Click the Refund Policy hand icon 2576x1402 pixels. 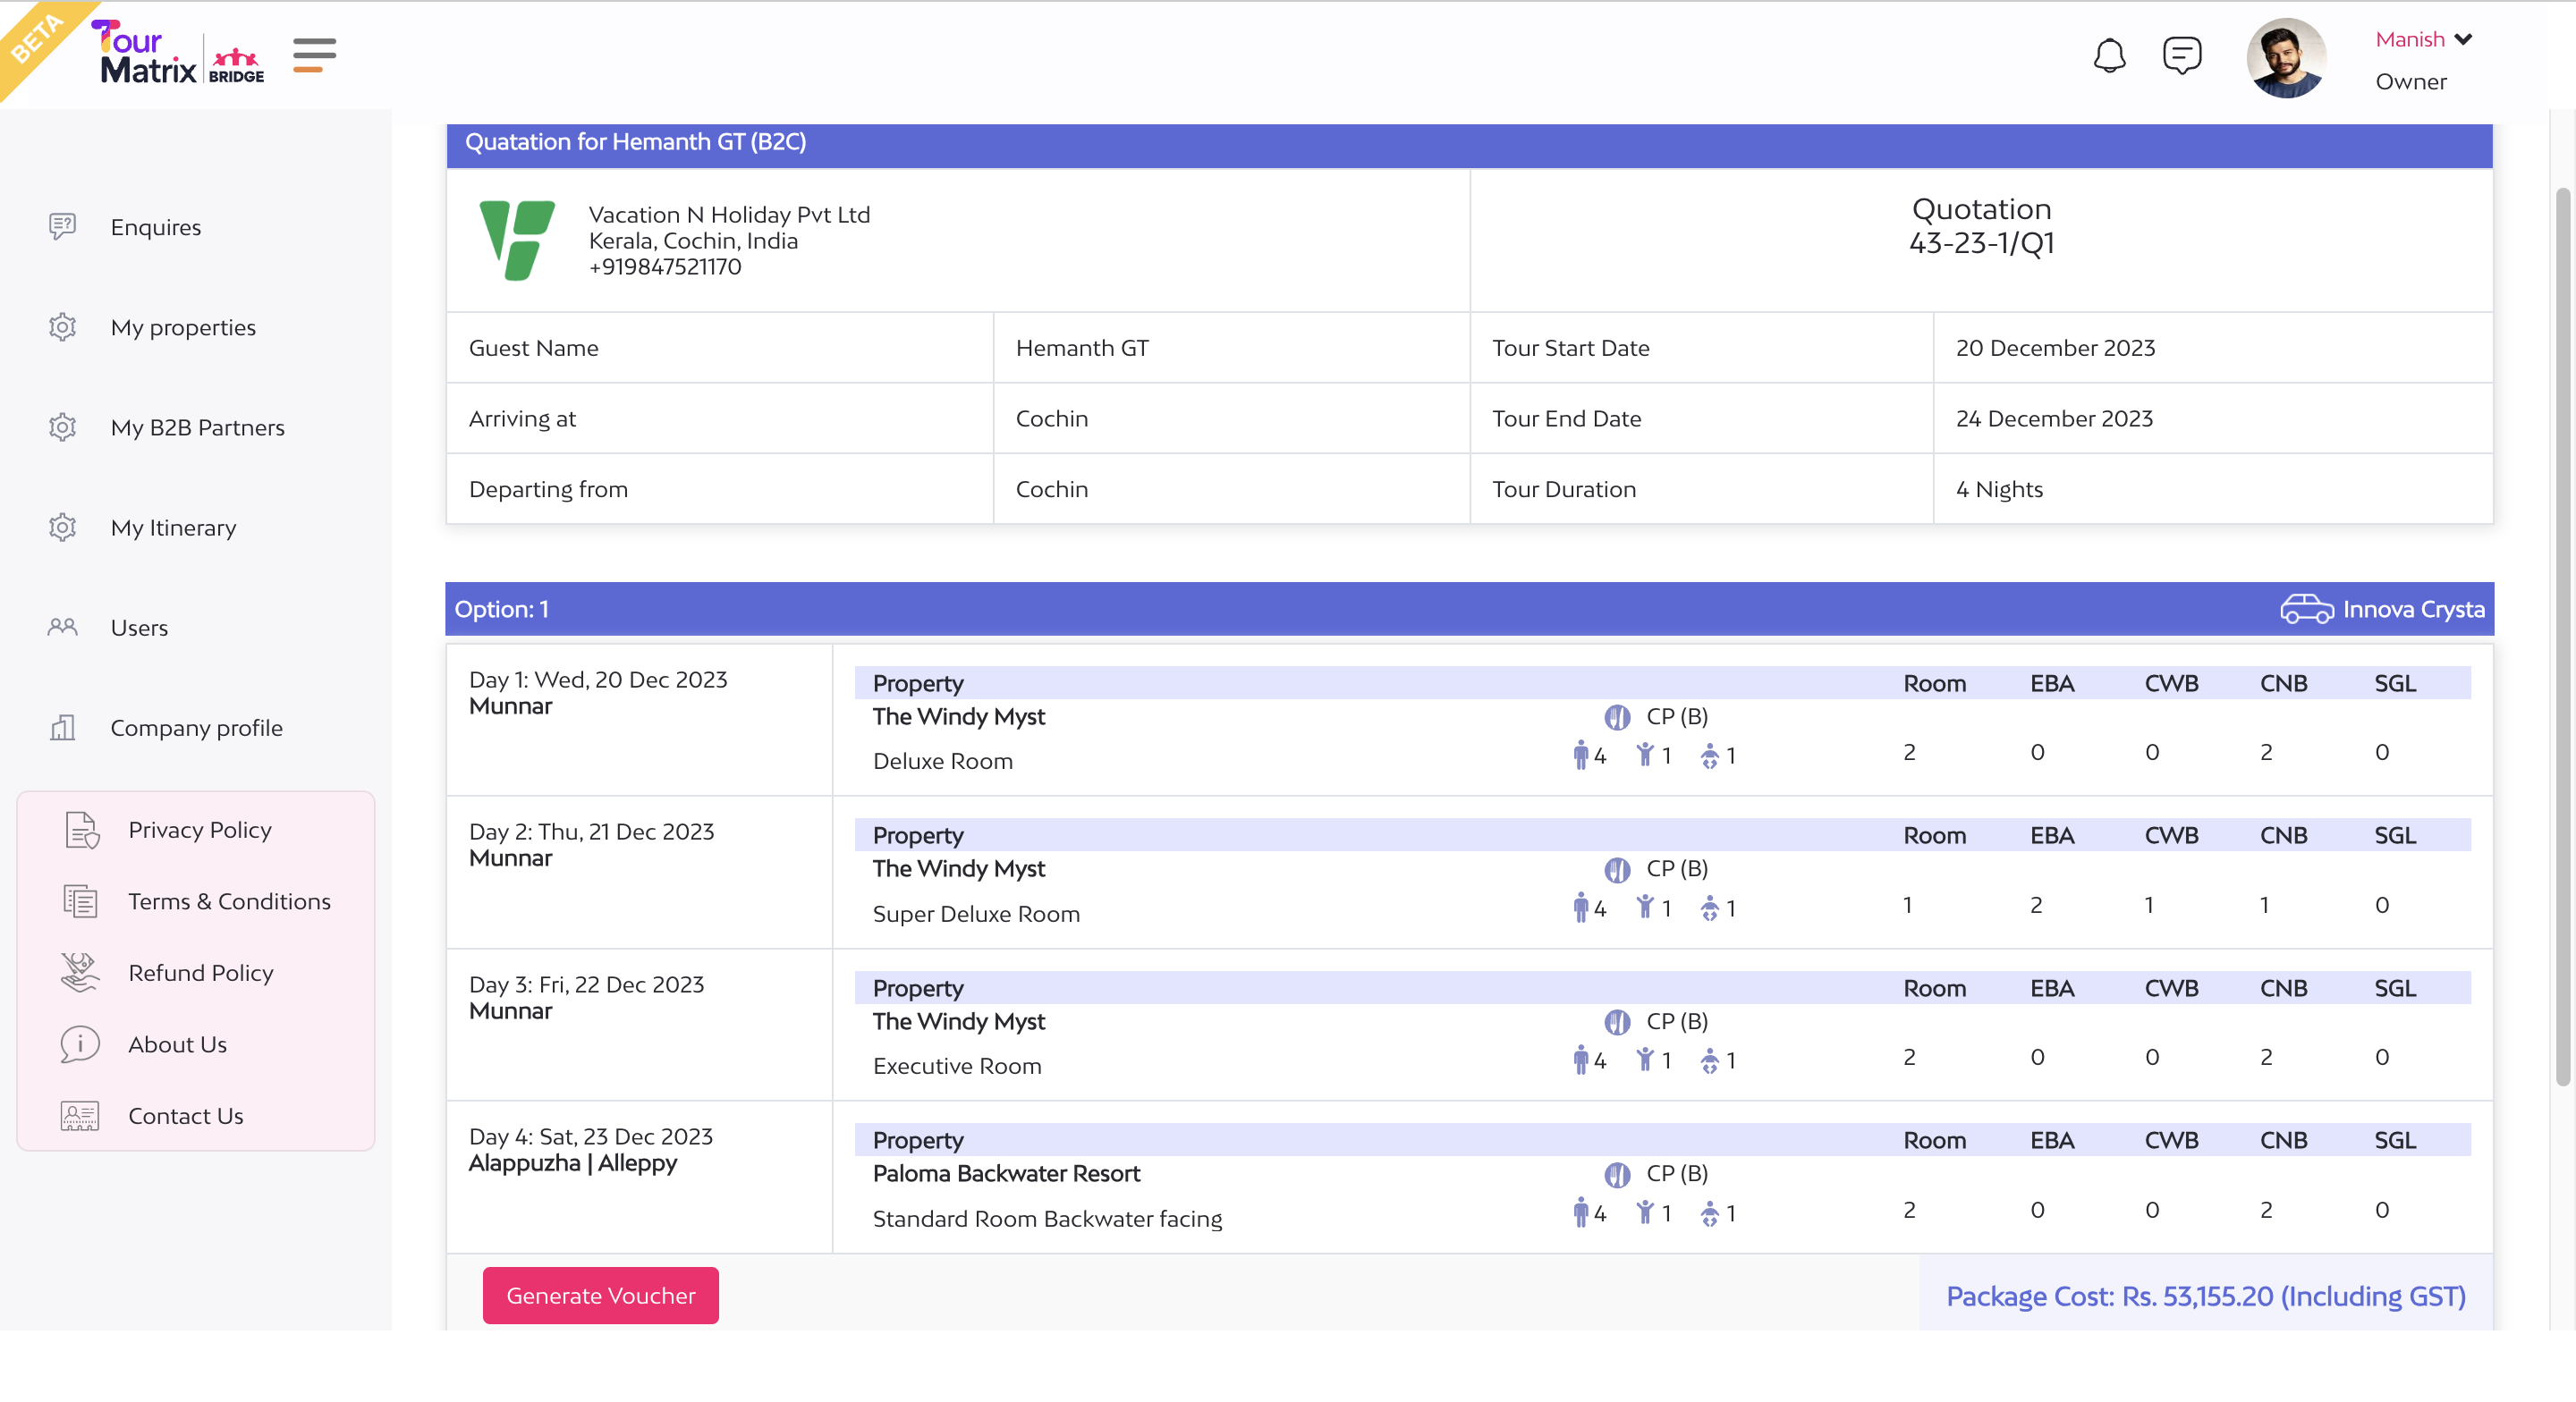point(80,972)
